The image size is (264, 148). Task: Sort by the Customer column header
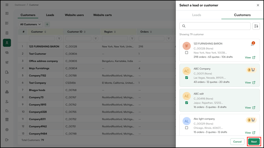pos(39,32)
